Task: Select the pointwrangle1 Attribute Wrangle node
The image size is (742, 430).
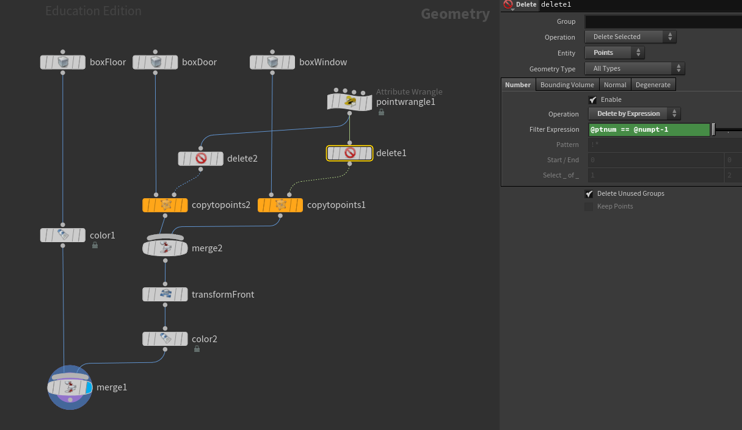Action: [x=349, y=102]
